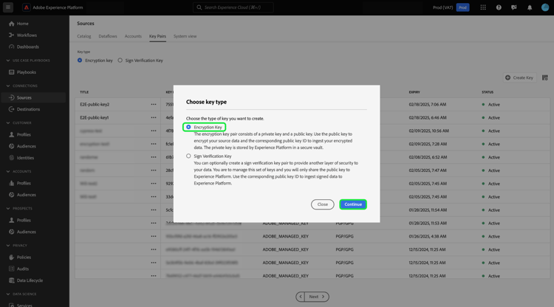The image size is (554, 307).
Task: Select Sign Verification Key filter radio
Action: [120, 61]
